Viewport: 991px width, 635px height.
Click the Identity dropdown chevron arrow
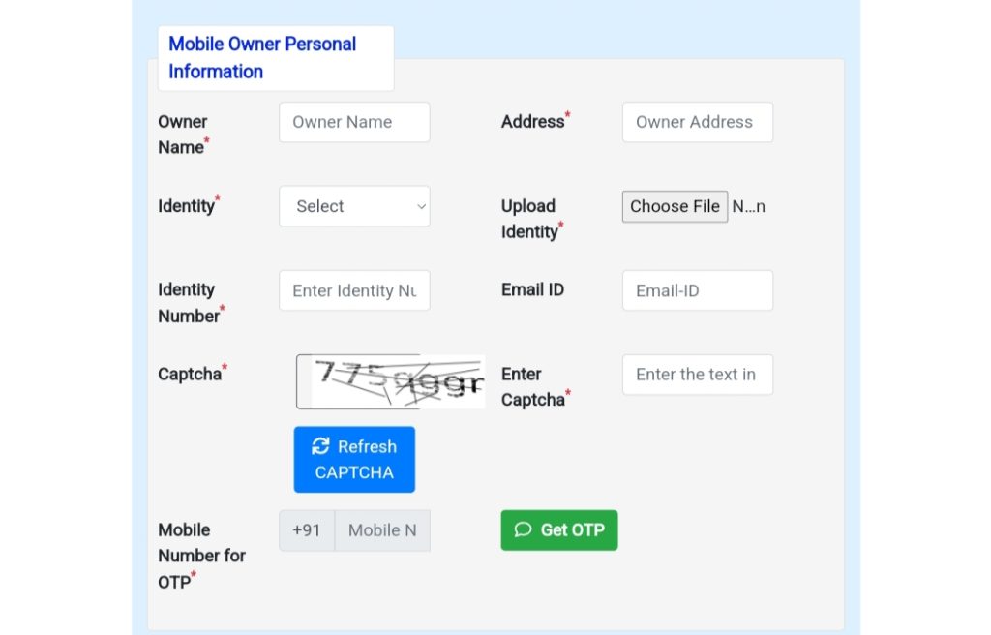[421, 207]
